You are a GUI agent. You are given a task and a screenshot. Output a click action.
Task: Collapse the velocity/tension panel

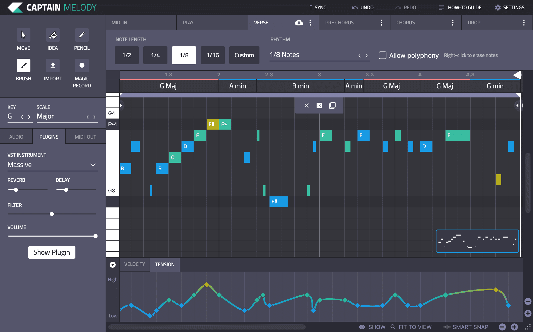[113, 264]
